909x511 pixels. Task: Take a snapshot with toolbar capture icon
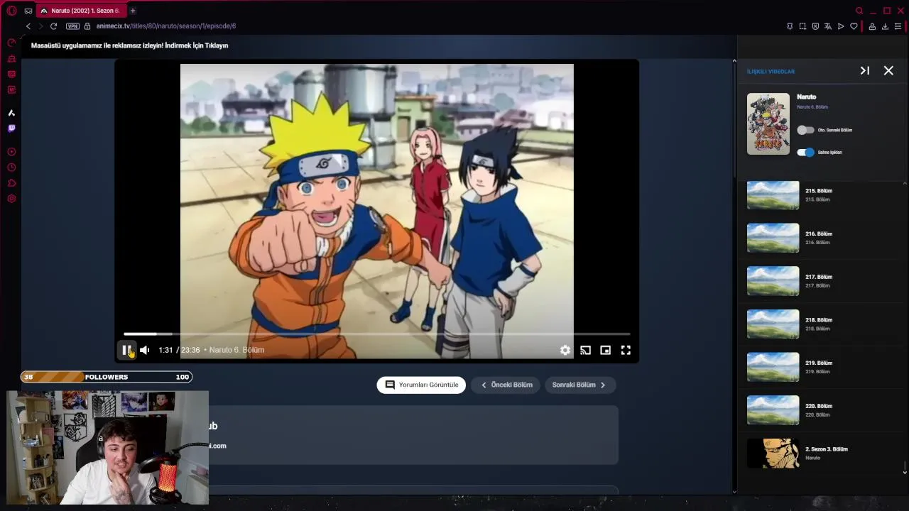802,26
